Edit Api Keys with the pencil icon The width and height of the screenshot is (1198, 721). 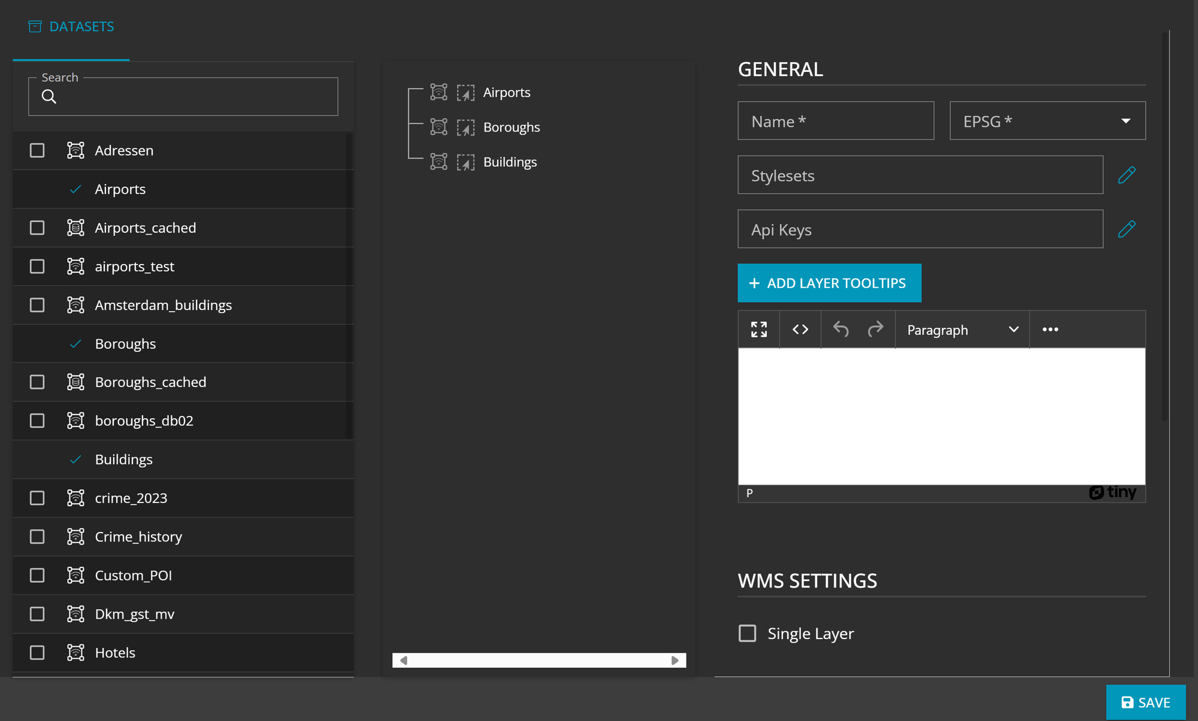click(1127, 229)
